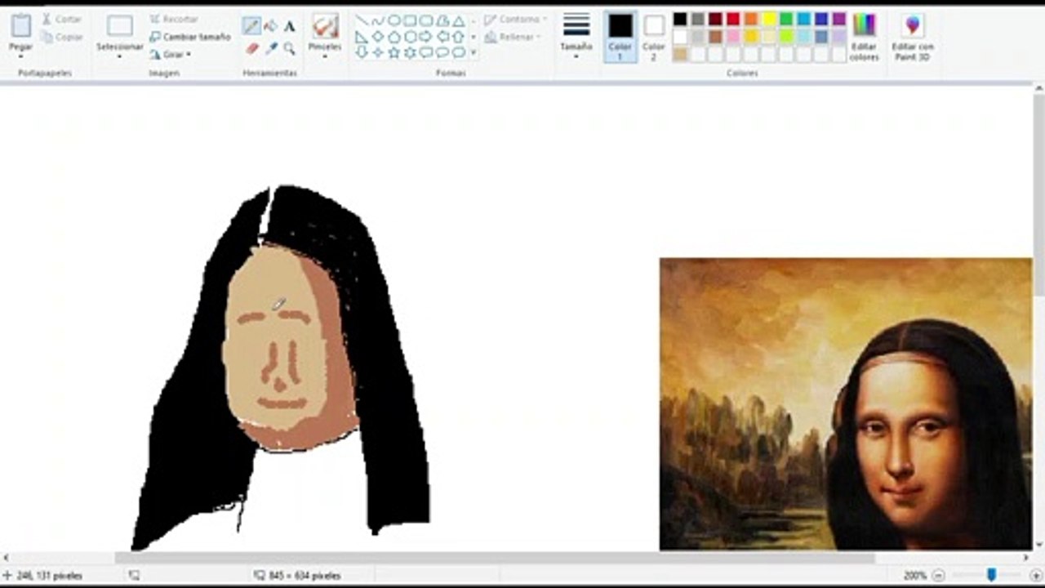
Task: Click the Recortar crop button
Action: pyautogui.click(x=174, y=19)
